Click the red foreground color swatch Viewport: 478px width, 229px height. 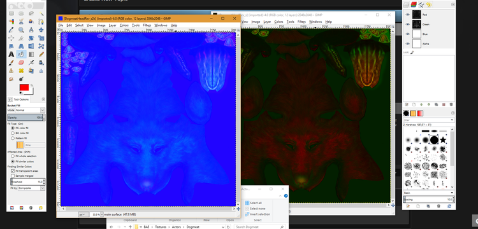pos(24,88)
